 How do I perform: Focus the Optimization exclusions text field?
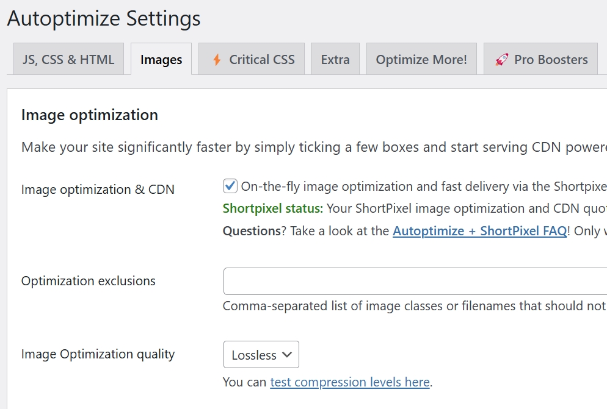(415, 281)
